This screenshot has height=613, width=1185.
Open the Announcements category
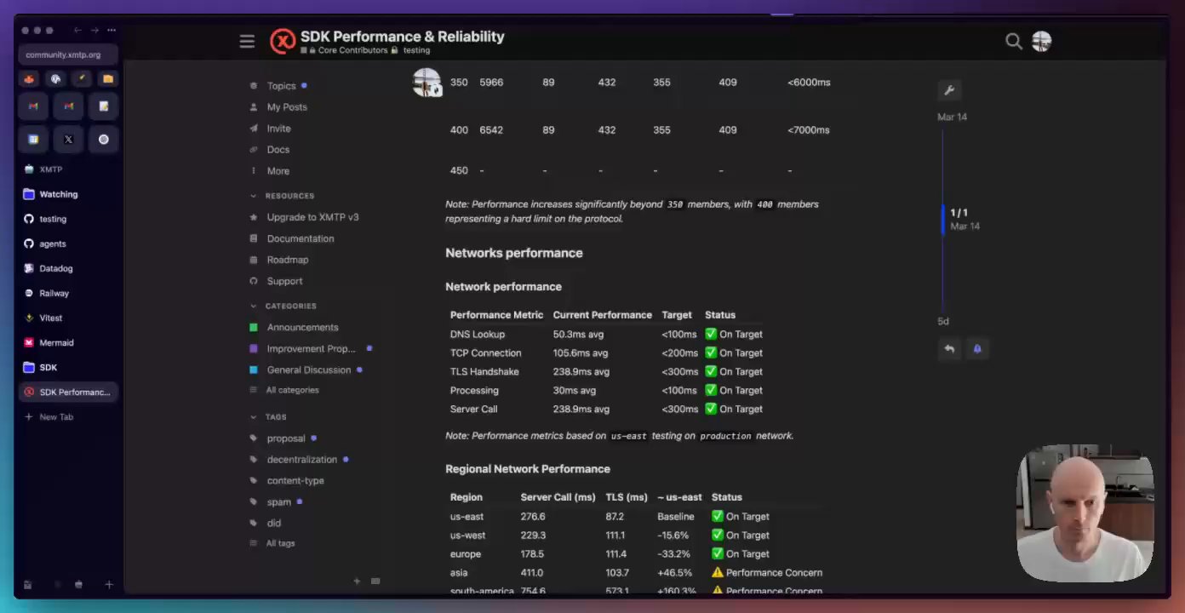coord(302,327)
